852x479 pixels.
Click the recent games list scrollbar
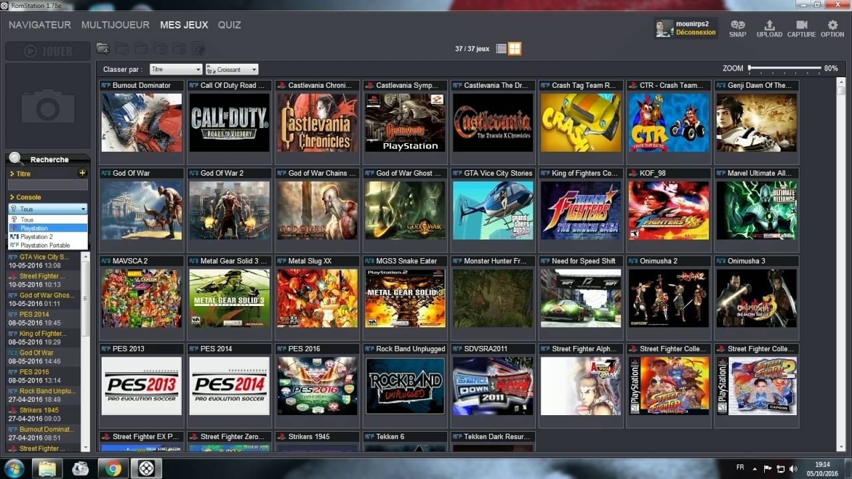tap(85, 351)
